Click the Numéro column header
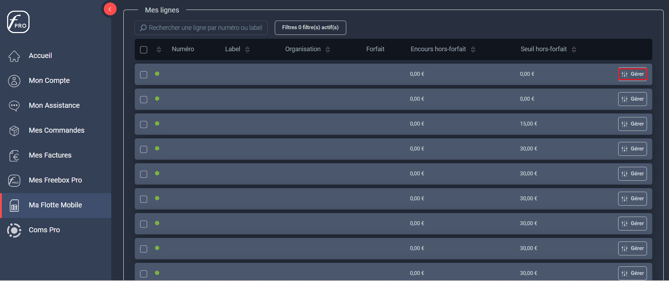This screenshot has height=281, width=669. tap(183, 49)
